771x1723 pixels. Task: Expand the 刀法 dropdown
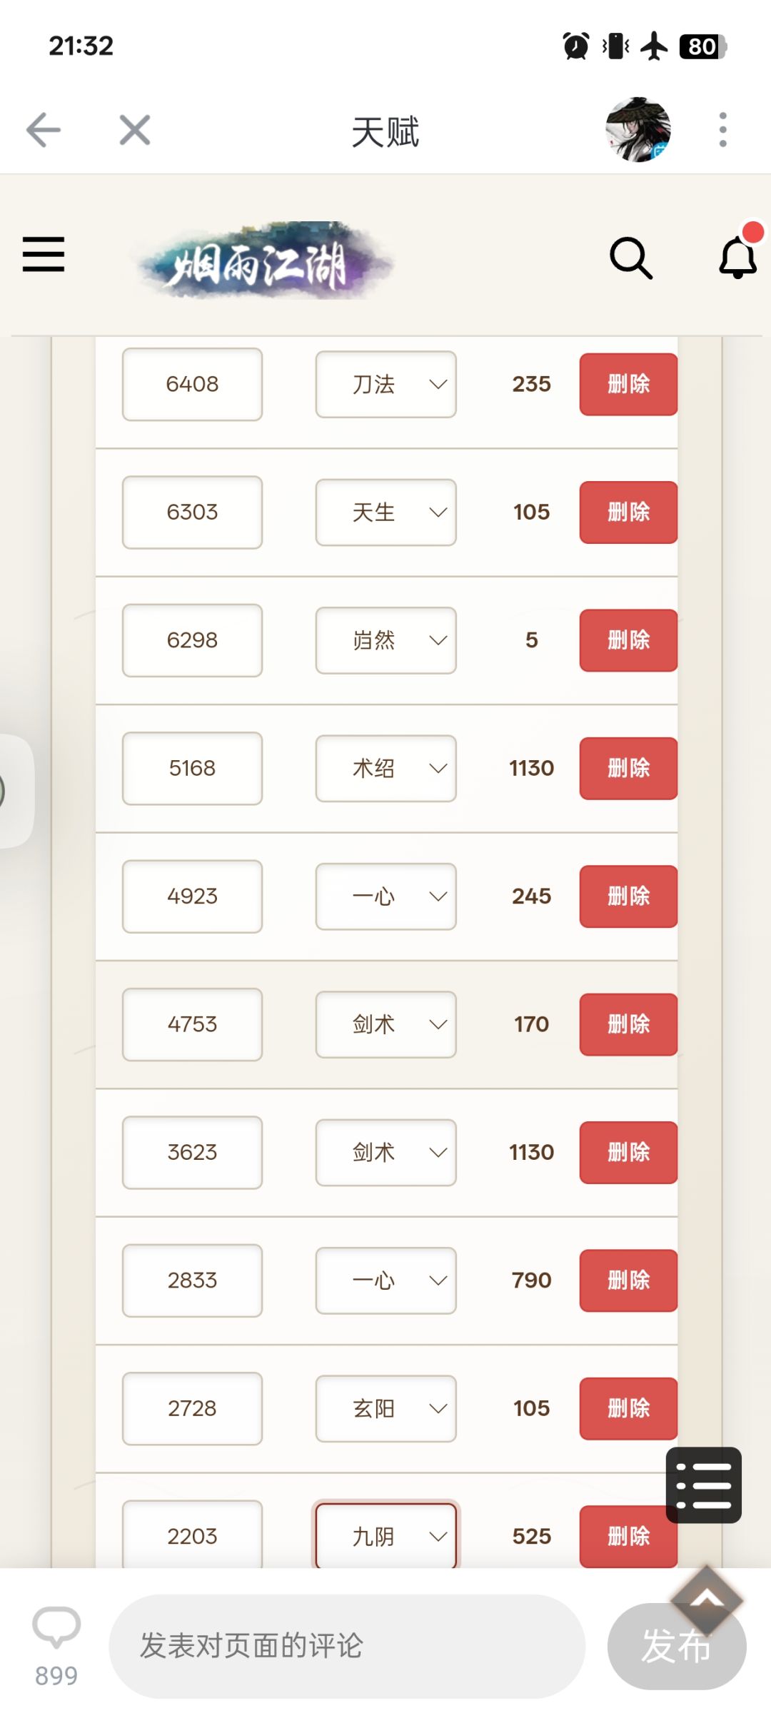point(385,385)
